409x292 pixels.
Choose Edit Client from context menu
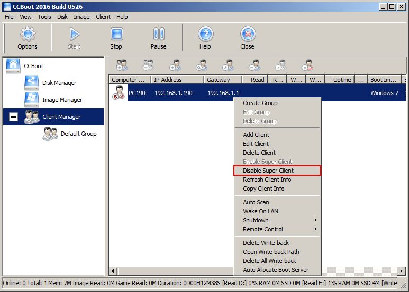(x=277, y=144)
